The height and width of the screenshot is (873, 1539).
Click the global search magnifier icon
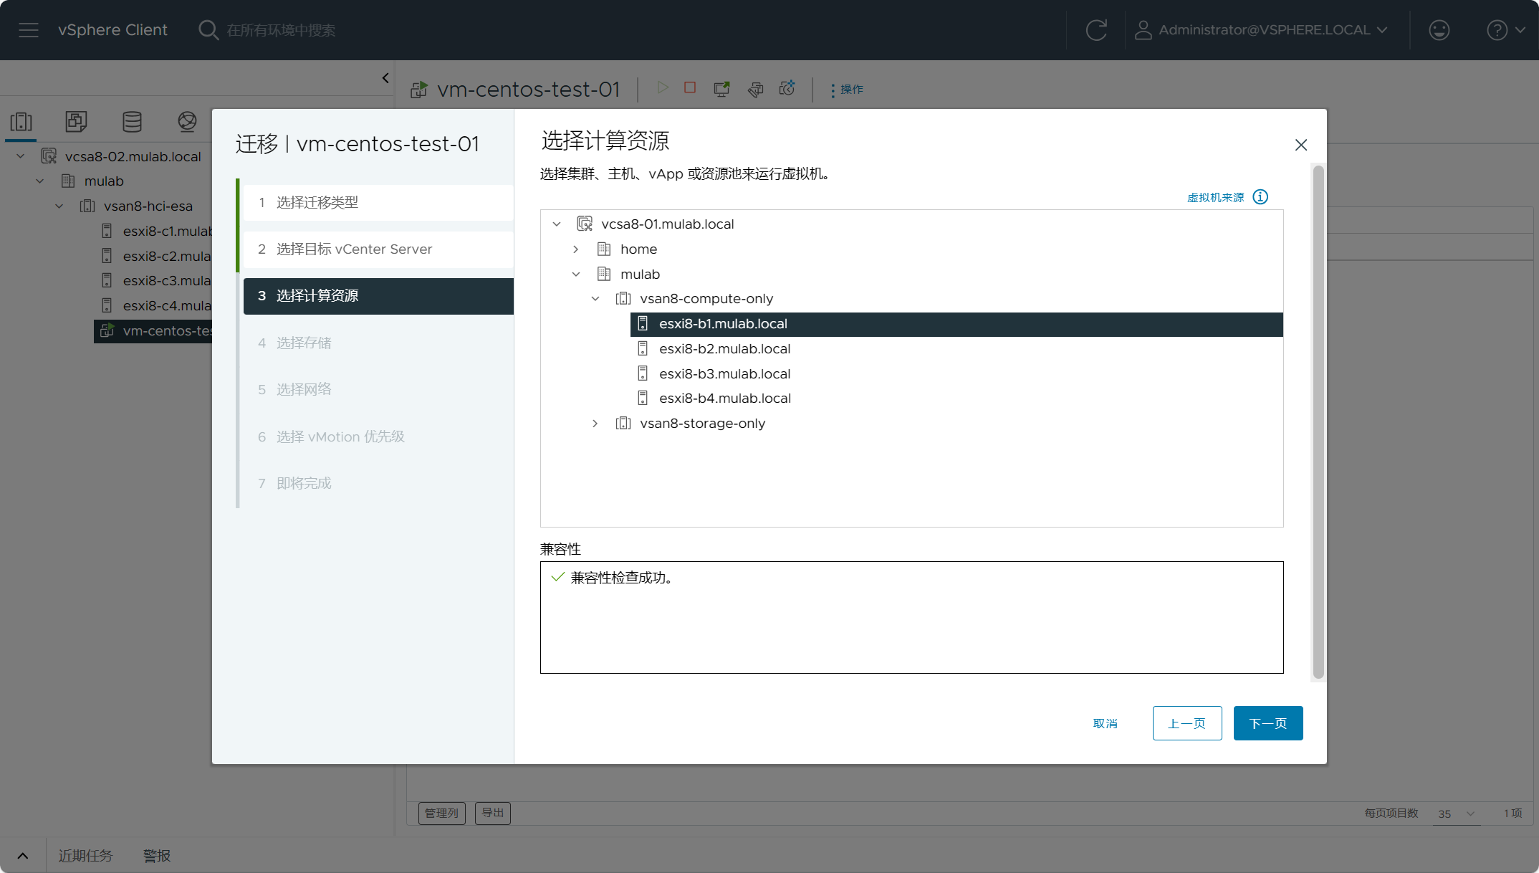208,30
